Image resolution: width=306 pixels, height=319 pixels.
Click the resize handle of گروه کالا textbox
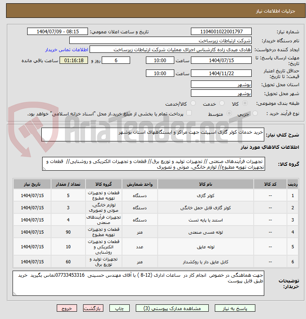click(44, 169)
